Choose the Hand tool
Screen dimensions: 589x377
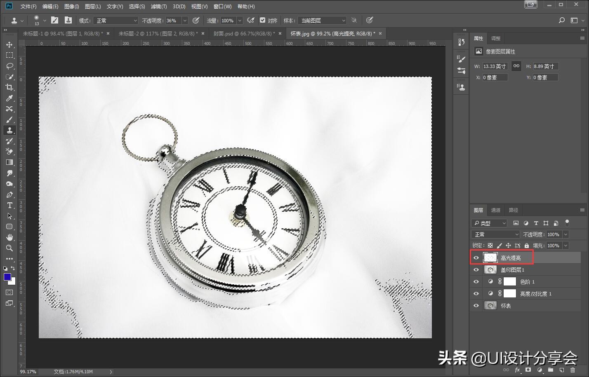pos(9,237)
